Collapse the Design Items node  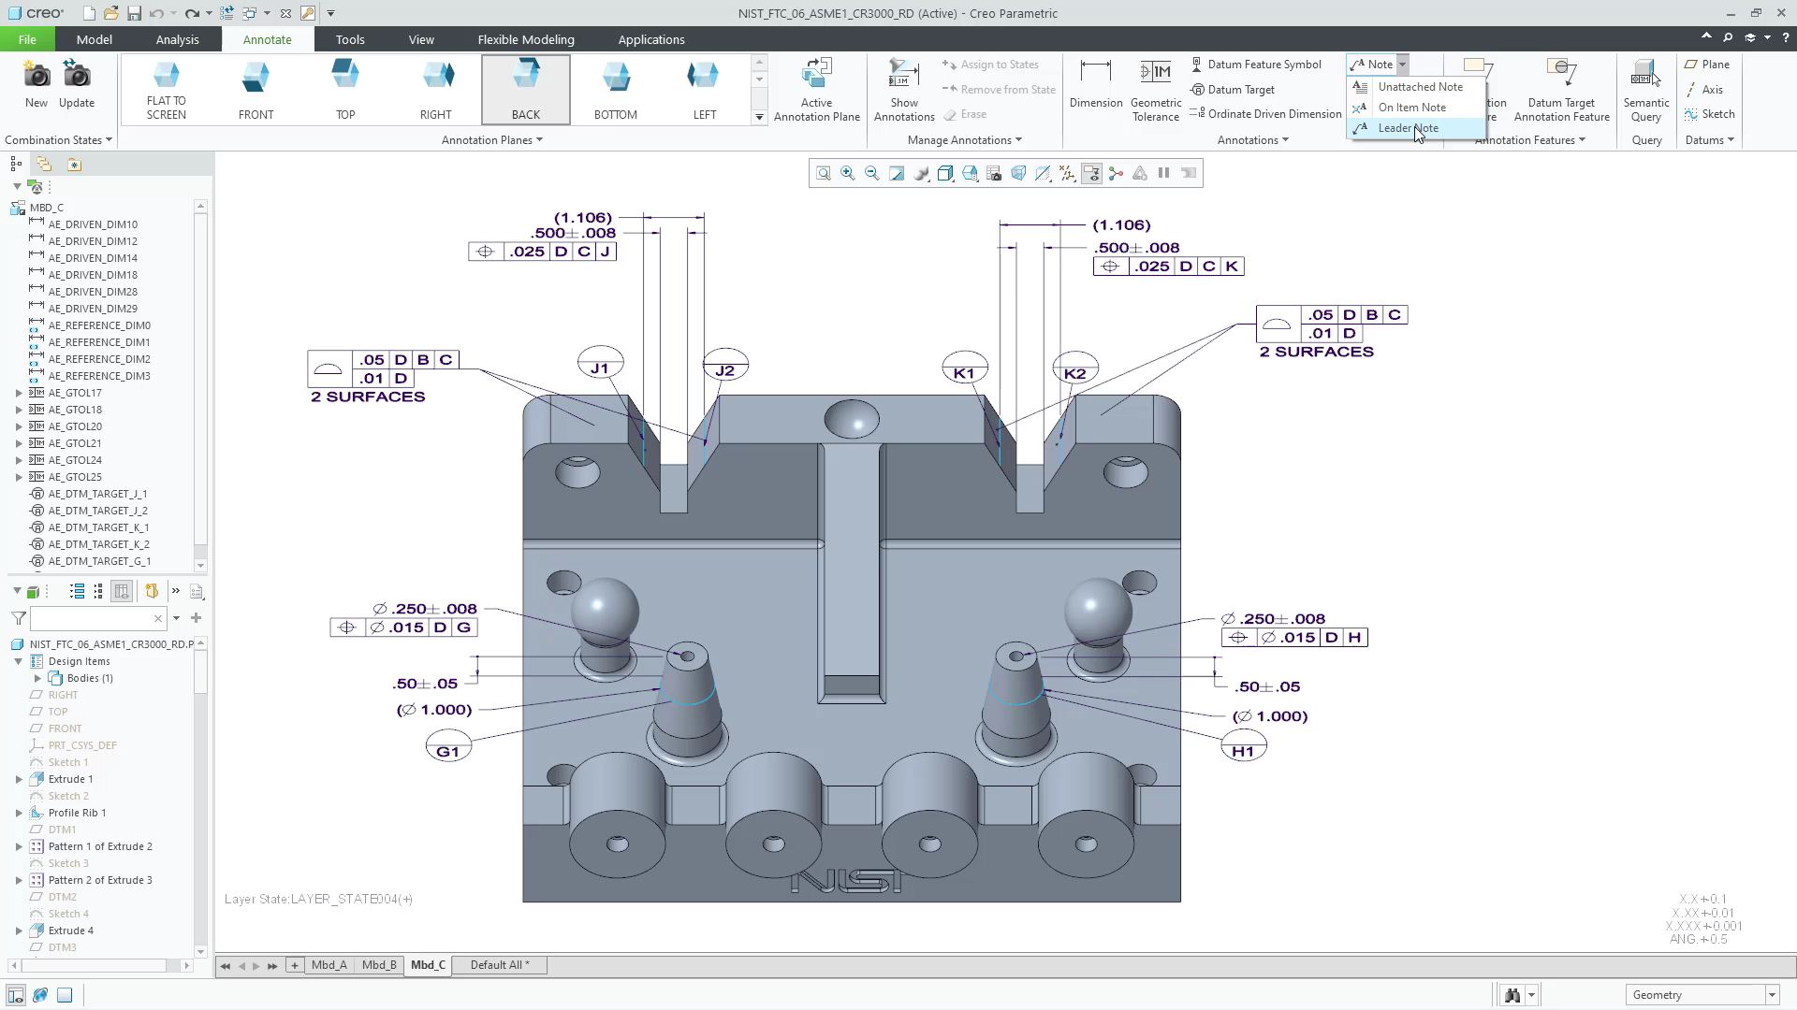(x=19, y=661)
